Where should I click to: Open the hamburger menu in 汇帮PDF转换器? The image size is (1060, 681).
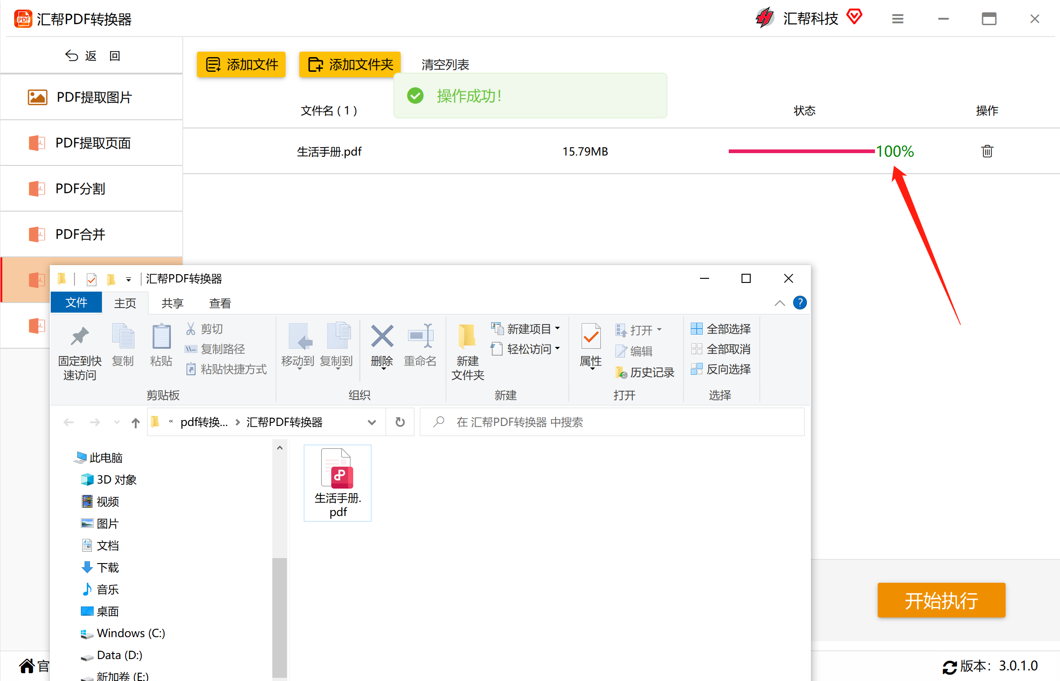[x=897, y=19]
